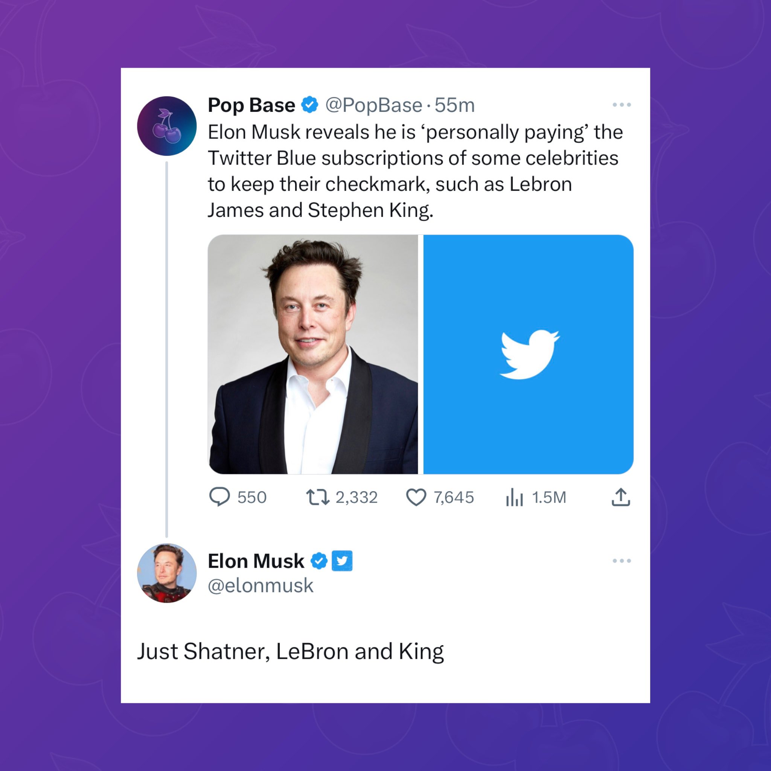This screenshot has height=771, width=771.
Task: Open more options on Pop Base tweet
Action: tap(621, 105)
